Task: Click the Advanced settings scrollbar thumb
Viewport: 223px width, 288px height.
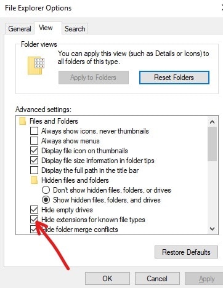Action: [x=212, y=144]
